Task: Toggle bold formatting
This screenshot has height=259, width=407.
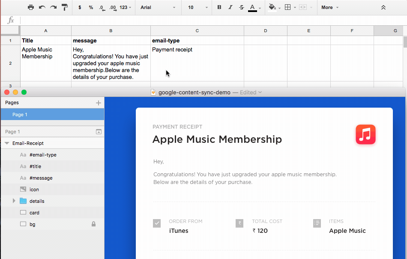Action: click(x=219, y=7)
